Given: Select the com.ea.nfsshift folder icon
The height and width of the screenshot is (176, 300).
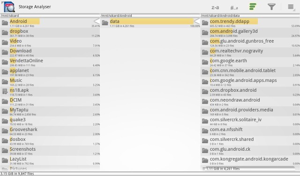Looking at the screenshot, I should pos(205,131).
